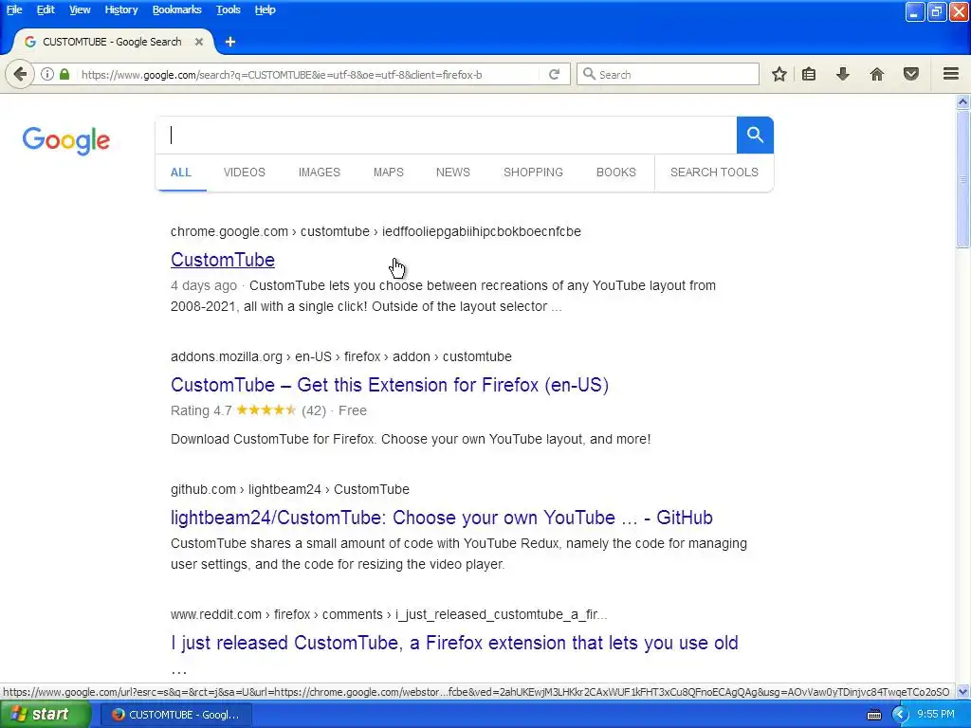Switch to the MAPS results tab
This screenshot has height=728, width=971.
pyautogui.click(x=388, y=173)
